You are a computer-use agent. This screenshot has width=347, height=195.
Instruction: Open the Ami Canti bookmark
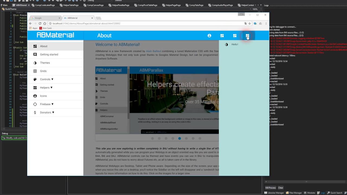(x=46, y=28)
